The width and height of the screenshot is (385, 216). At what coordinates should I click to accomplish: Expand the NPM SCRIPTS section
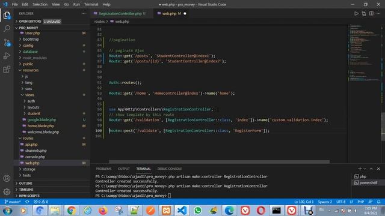(x=29, y=196)
